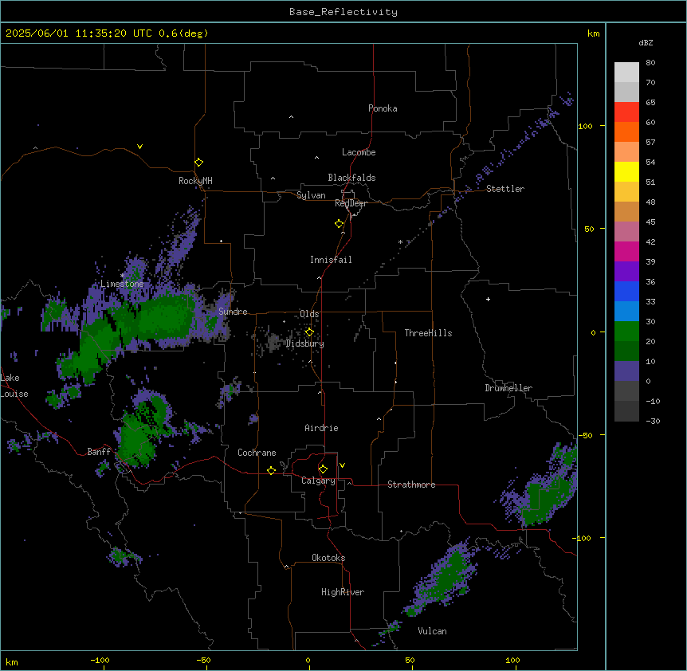Click the Innisfail town label

[331, 260]
